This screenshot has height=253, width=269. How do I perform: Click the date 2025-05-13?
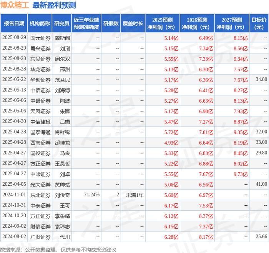pos(14,90)
